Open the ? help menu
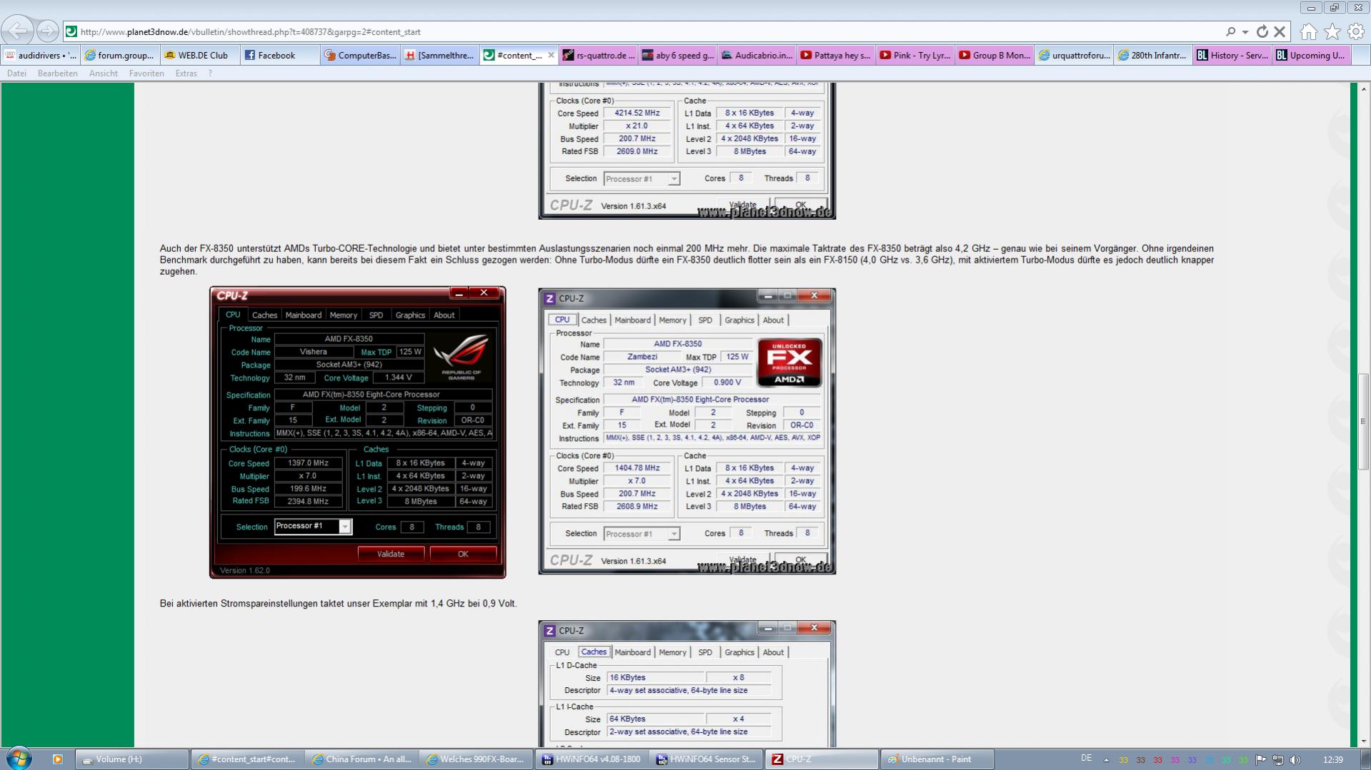The image size is (1371, 770). coord(210,74)
